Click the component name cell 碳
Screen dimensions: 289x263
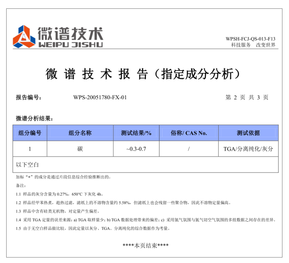click(80, 149)
